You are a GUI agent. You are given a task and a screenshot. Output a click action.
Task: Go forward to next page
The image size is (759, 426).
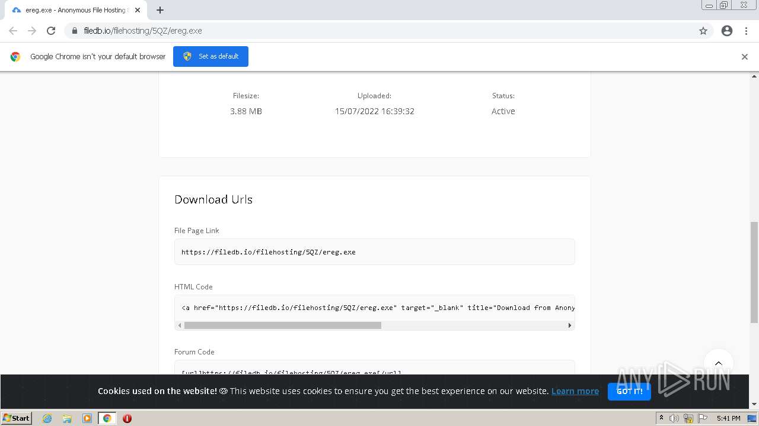coord(32,31)
